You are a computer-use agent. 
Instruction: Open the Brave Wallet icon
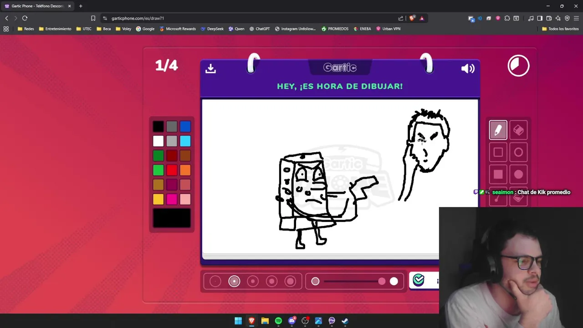(x=549, y=18)
